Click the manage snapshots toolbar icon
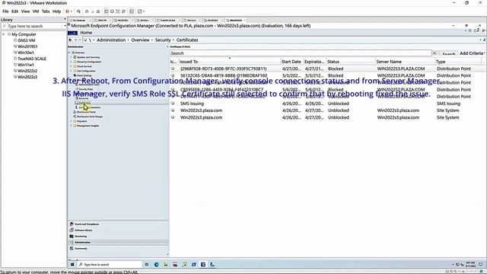Image resolution: width=487 pixels, height=274 pixels. pyautogui.click(x=98, y=11)
